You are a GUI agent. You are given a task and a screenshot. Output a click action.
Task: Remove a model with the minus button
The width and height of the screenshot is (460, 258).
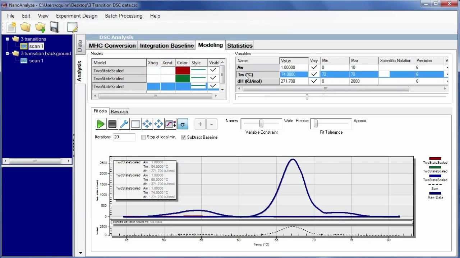point(211,124)
